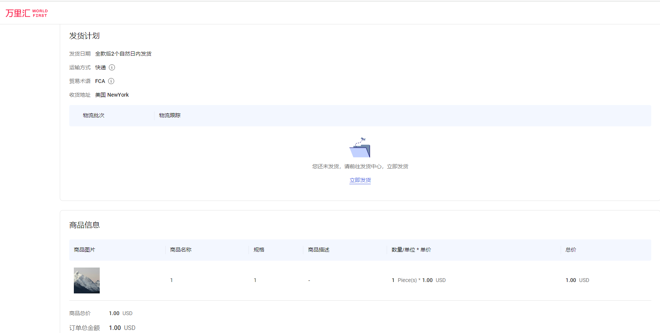
Task: Select the product row total 1.00 USD
Action: coord(577,280)
